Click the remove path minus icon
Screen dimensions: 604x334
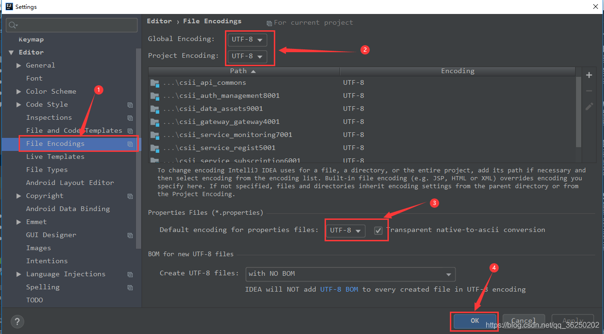point(589,91)
